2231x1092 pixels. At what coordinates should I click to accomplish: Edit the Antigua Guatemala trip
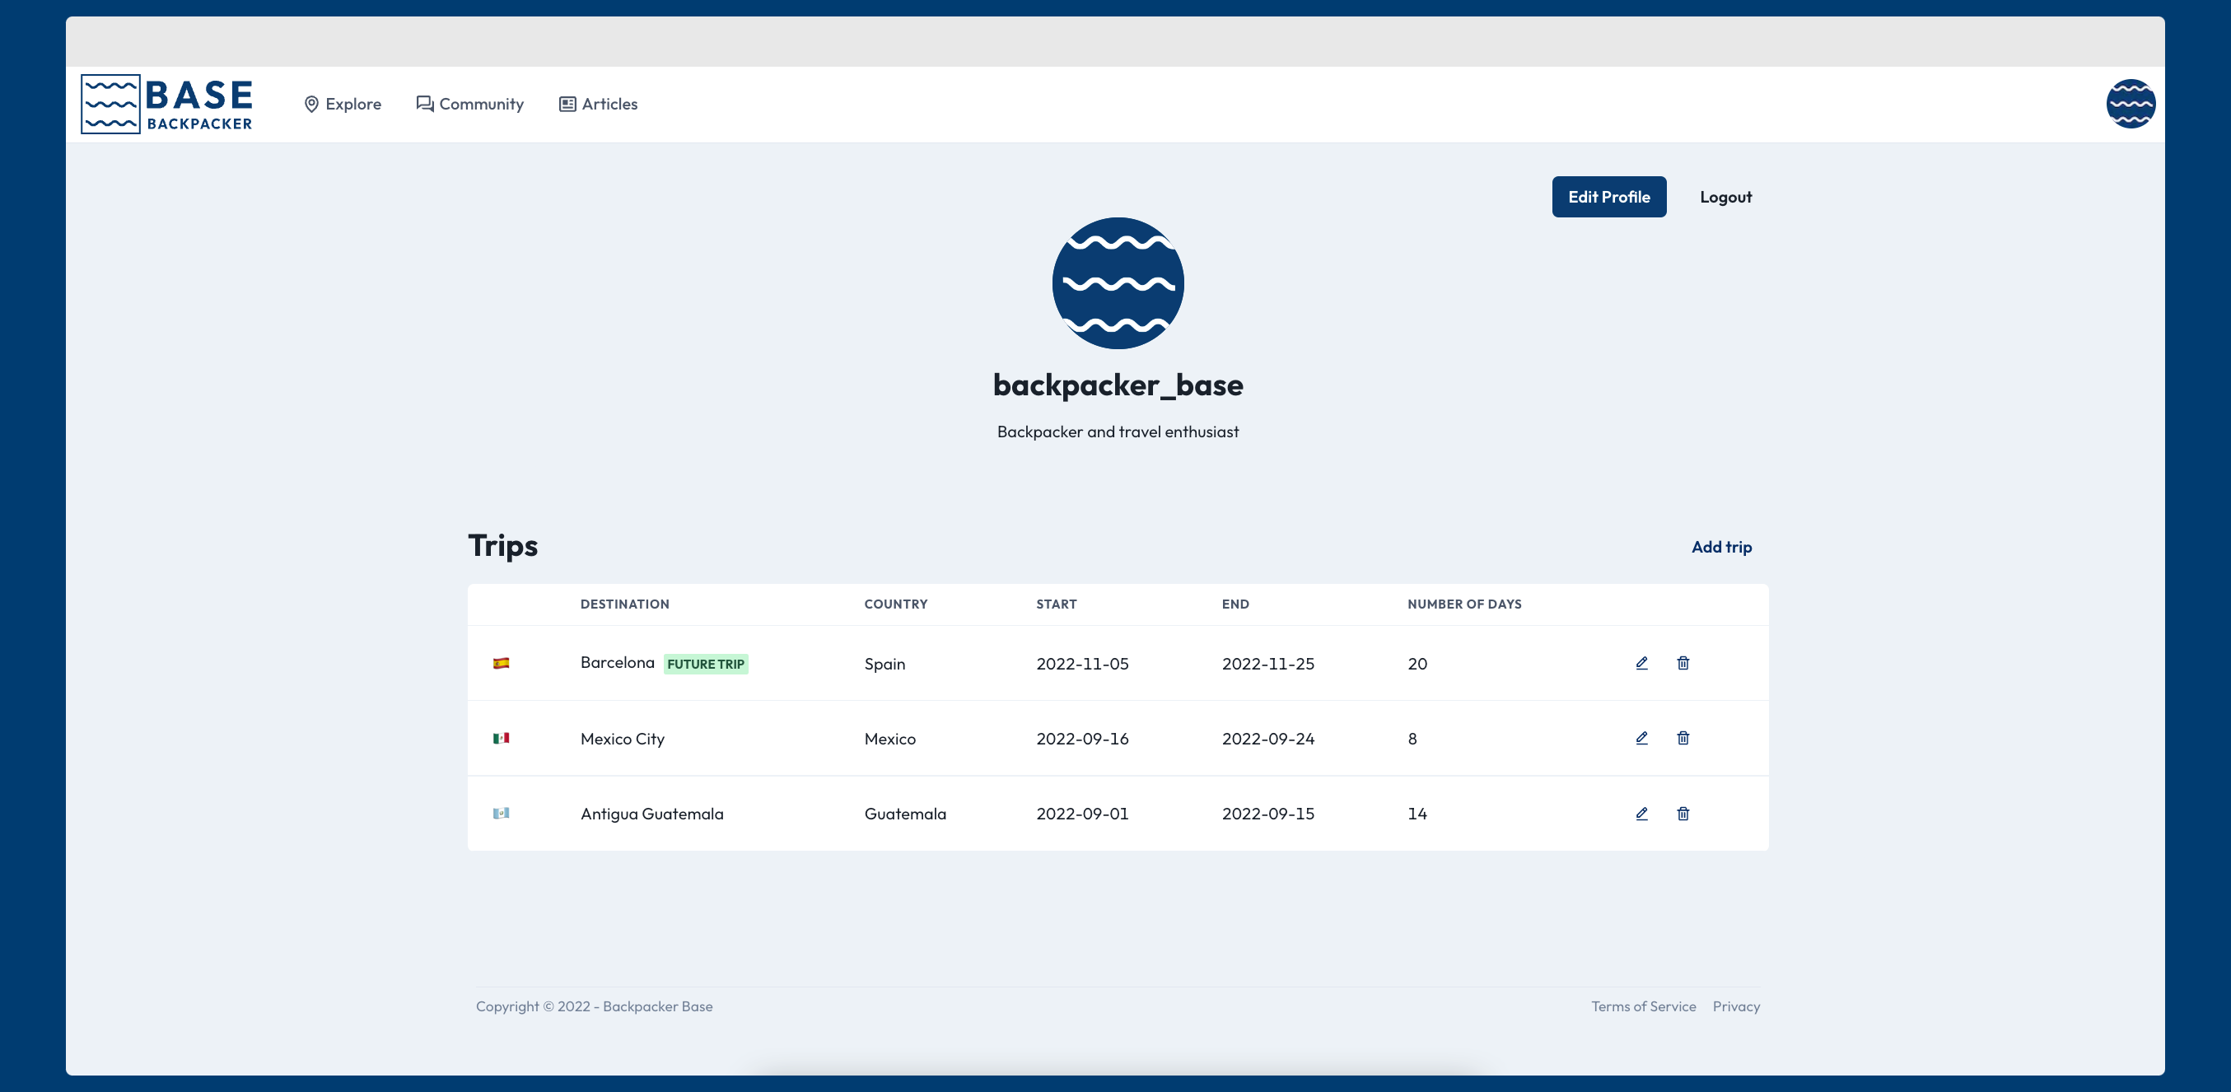pos(1641,813)
